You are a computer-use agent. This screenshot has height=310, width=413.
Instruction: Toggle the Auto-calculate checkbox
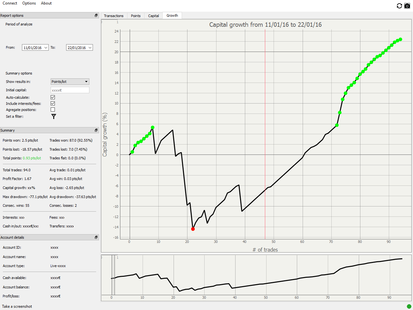coord(53,97)
